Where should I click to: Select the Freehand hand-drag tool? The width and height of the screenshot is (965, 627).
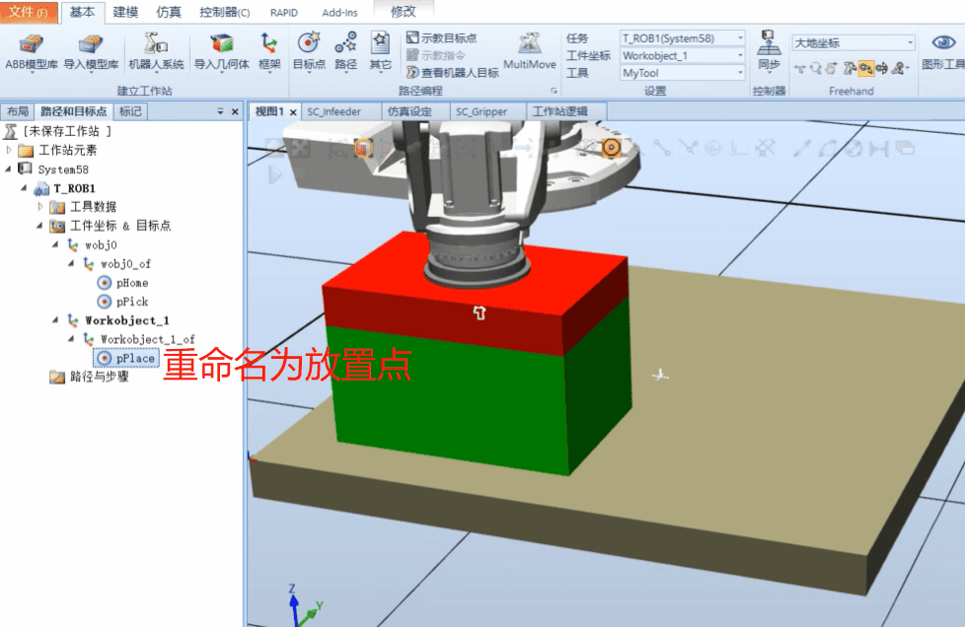pyautogui.click(x=832, y=68)
